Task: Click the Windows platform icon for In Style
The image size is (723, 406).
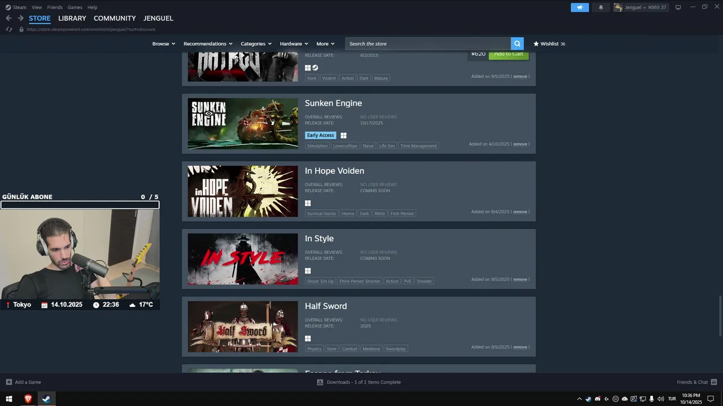Action: point(308,271)
